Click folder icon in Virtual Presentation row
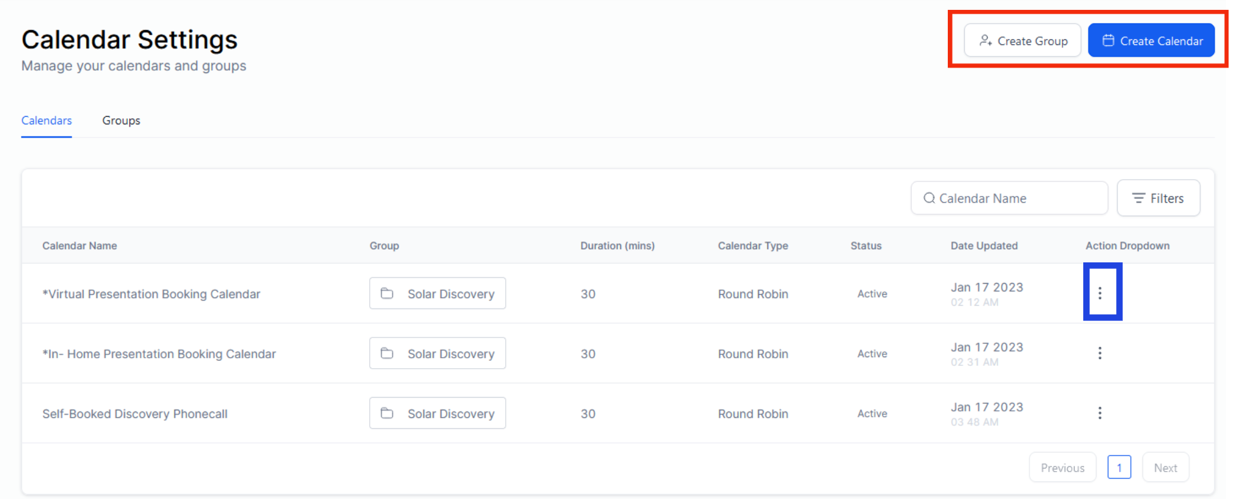 point(387,294)
